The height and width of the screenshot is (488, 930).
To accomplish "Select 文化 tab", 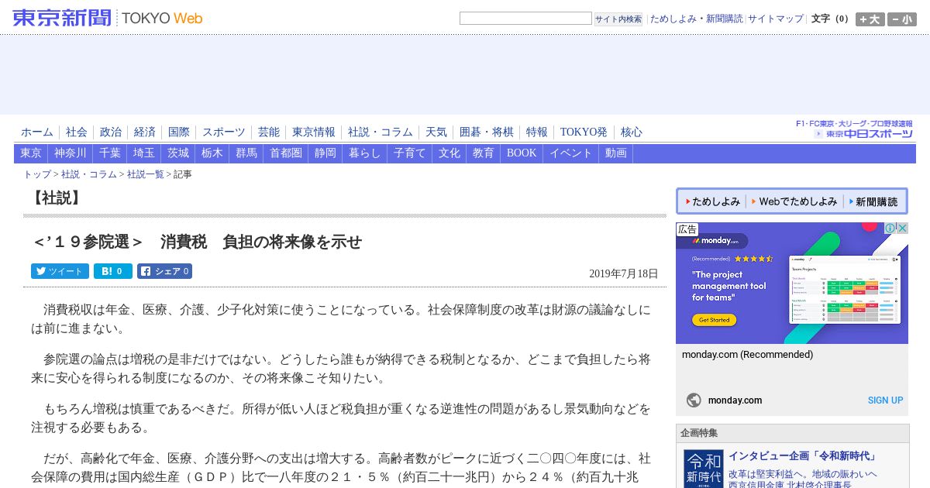I will coord(449,153).
